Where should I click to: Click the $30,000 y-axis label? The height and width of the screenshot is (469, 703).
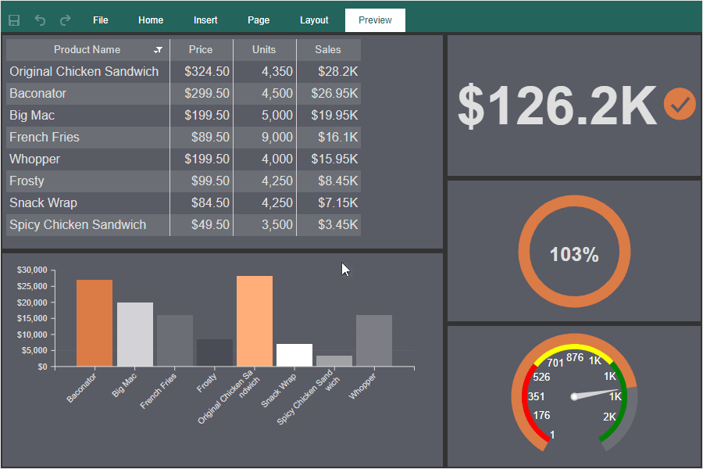[x=32, y=270]
